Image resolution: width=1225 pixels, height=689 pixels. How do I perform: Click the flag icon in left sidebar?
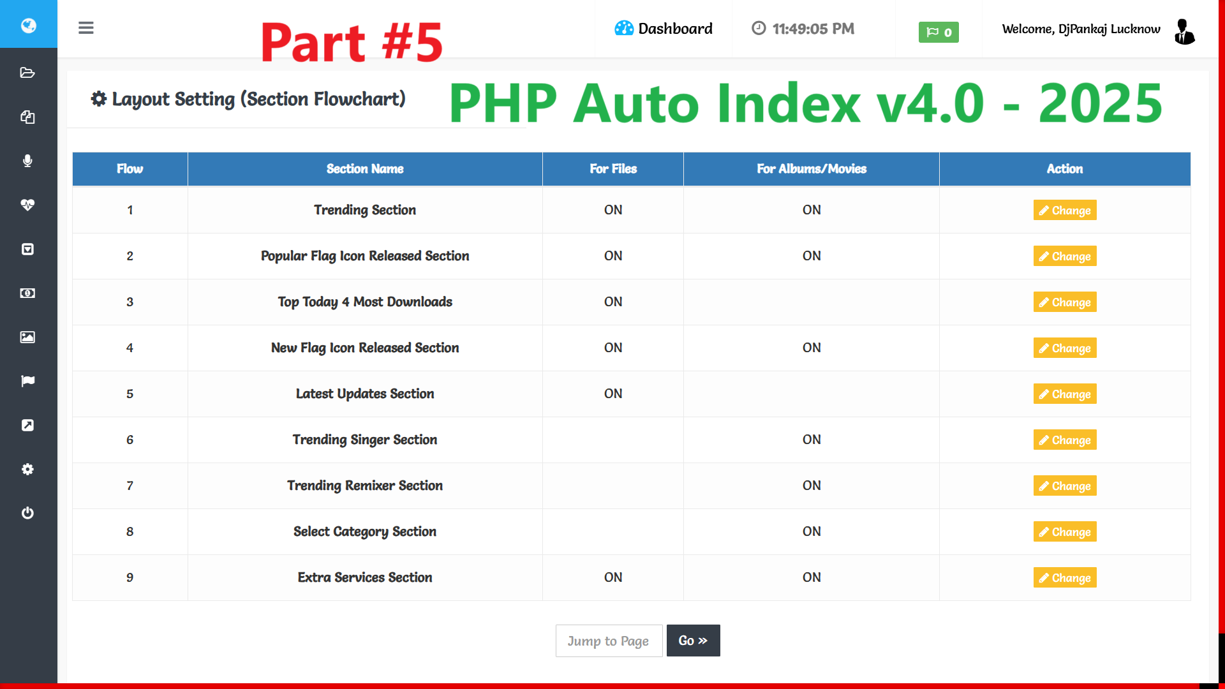tap(29, 381)
